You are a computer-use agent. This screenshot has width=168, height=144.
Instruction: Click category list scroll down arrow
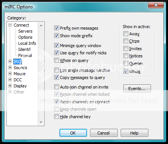(x=41, y=122)
